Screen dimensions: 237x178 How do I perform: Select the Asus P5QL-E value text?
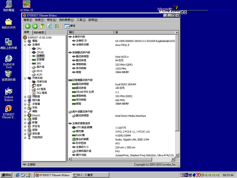click(x=122, y=45)
